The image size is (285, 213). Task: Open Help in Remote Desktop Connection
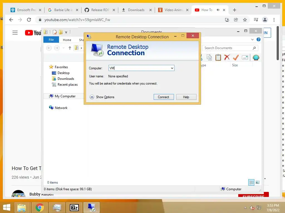coord(186,97)
